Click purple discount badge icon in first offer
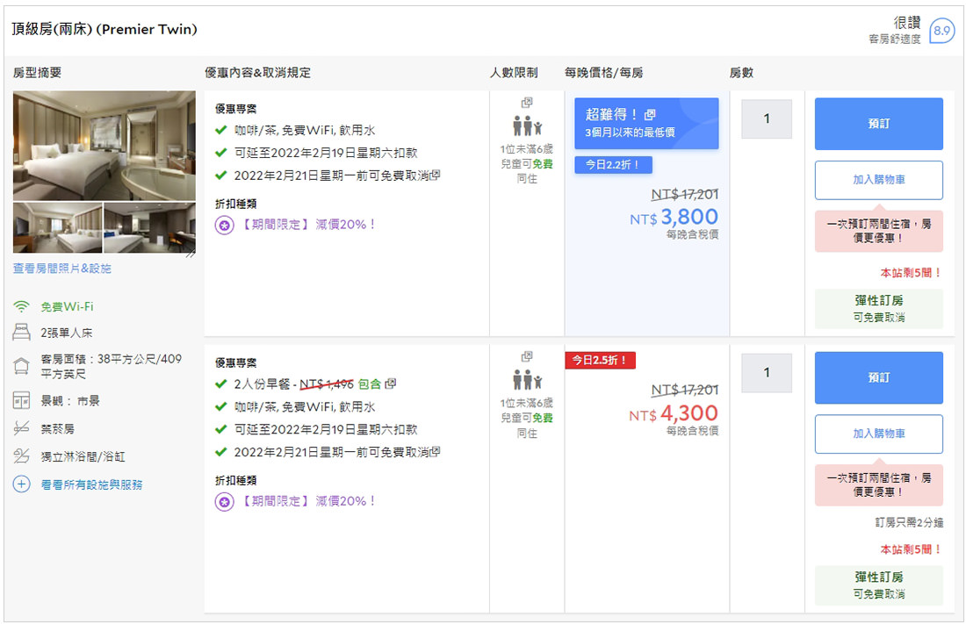This screenshot has height=624, width=966. tap(224, 225)
